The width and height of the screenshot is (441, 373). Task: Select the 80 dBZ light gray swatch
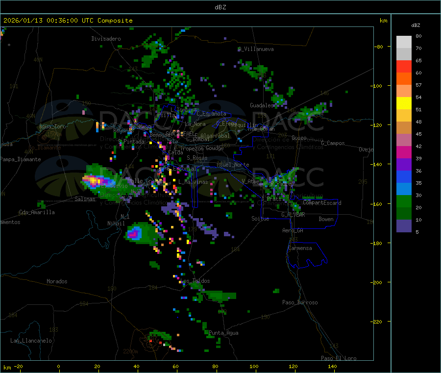(404, 42)
